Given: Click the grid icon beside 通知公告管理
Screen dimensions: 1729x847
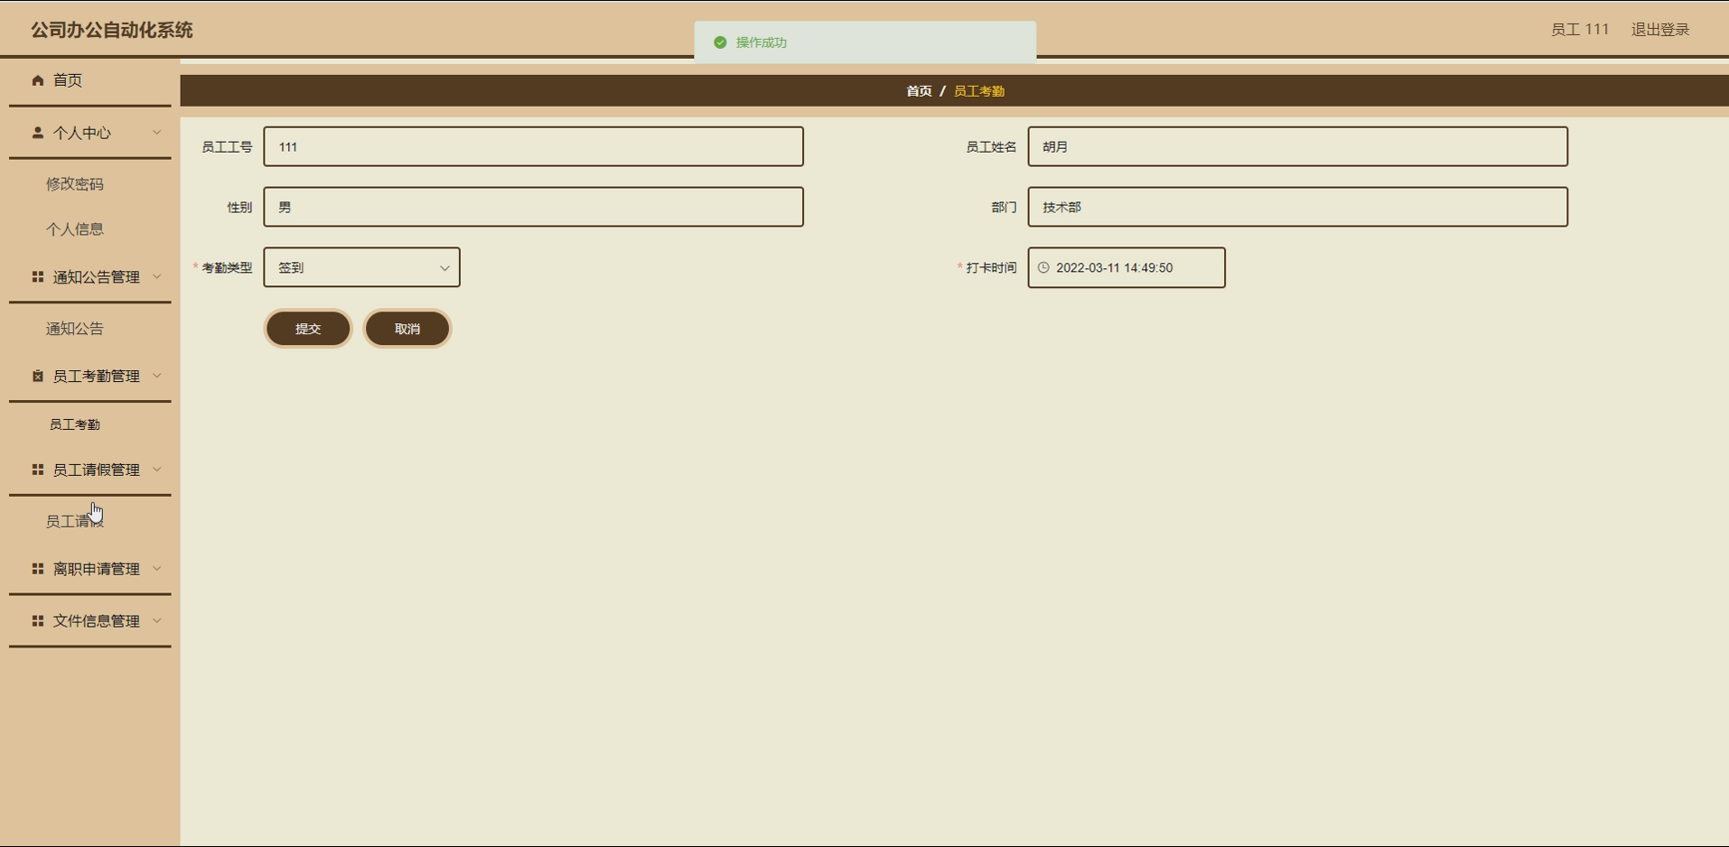Looking at the screenshot, I should tap(38, 277).
